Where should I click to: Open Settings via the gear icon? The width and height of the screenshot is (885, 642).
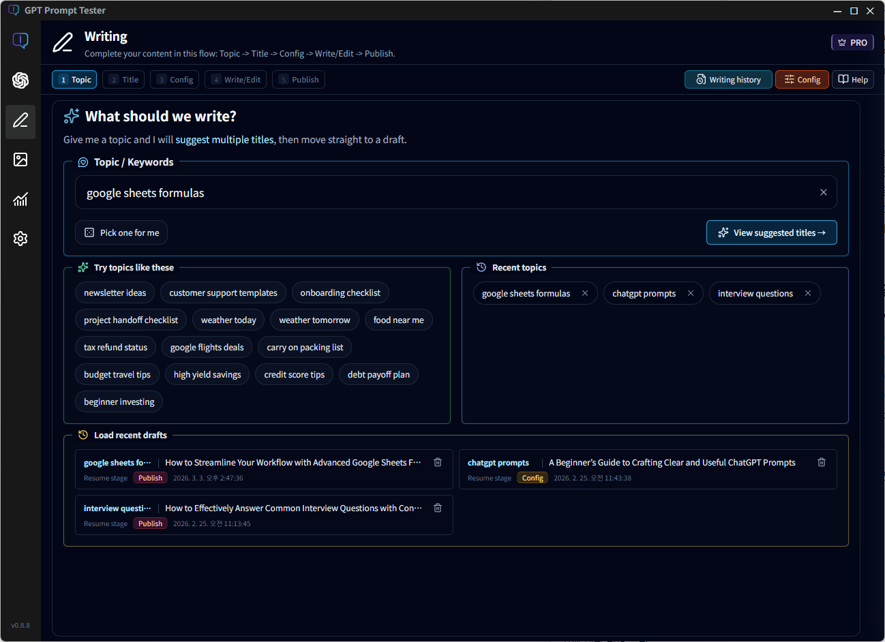point(20,239)
